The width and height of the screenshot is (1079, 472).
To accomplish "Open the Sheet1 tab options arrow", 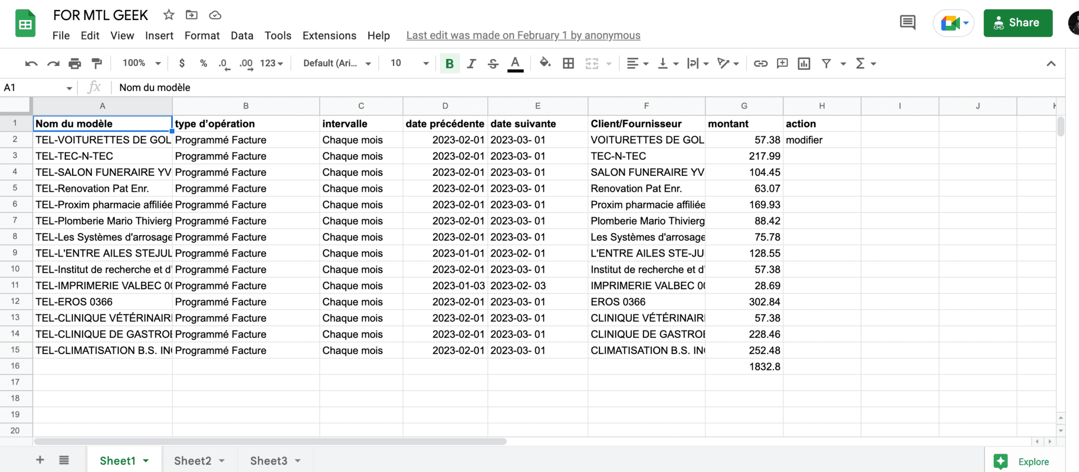I will (146, 460).
